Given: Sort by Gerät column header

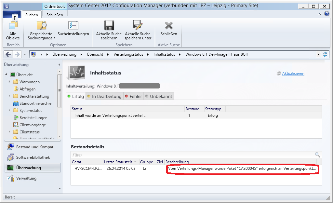Looking at the screenshot, I should (x=87, y=162).
